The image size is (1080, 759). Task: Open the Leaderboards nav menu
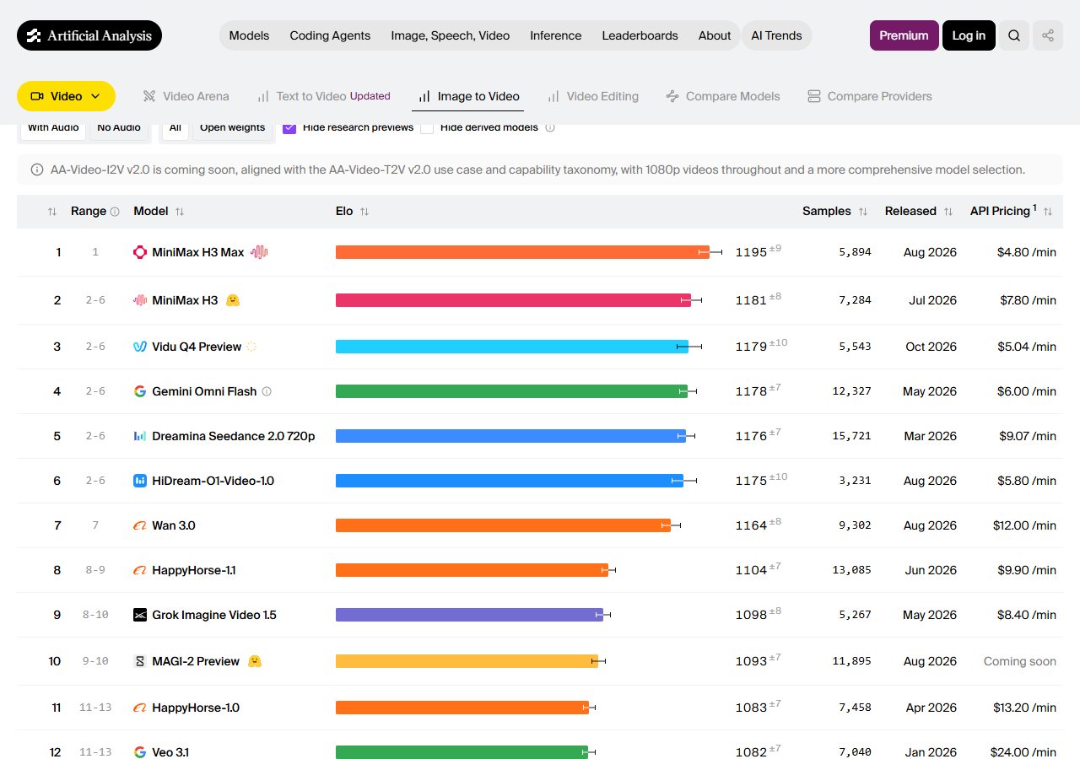pyautogui.click(x=640, y=35)
